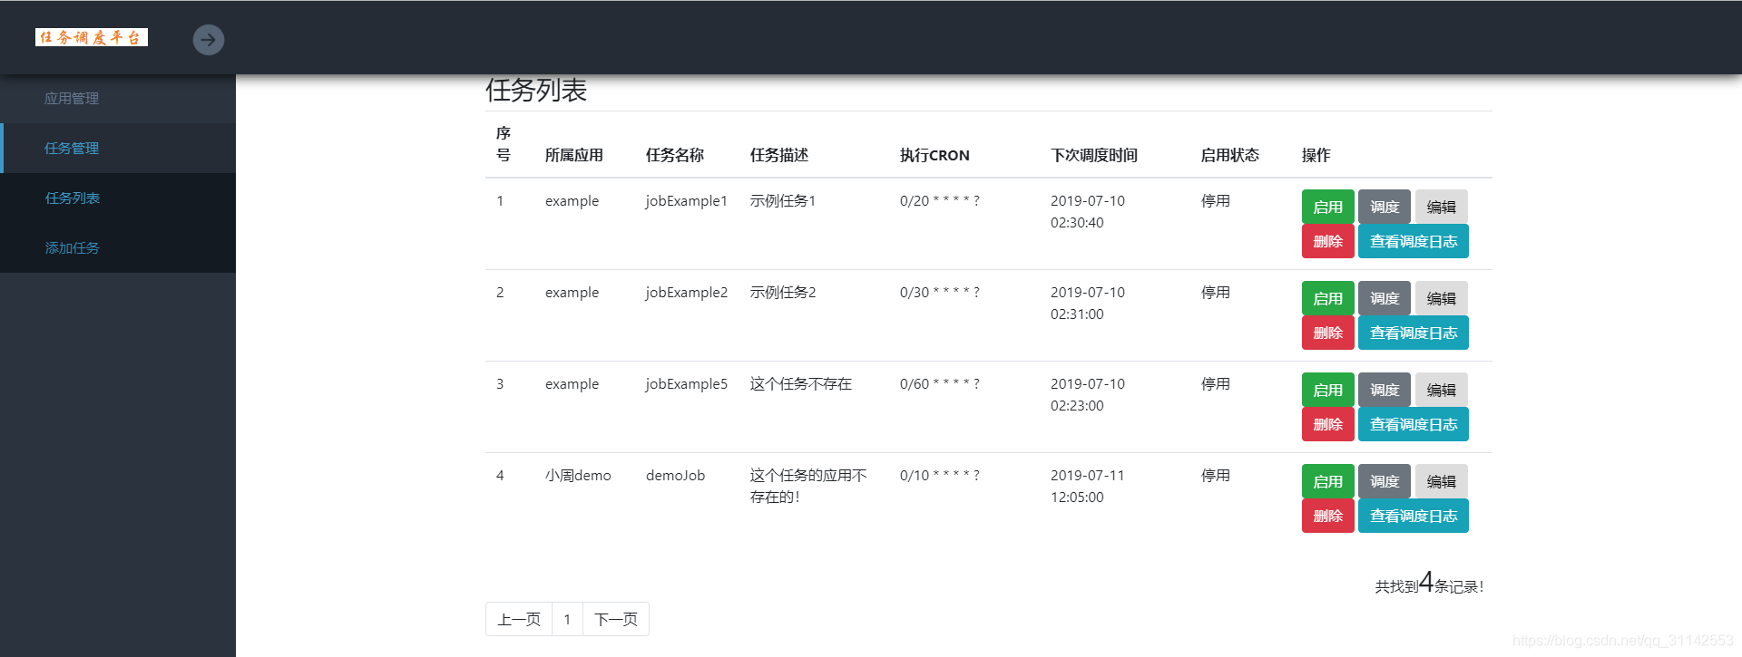The height and width of the screenshot is (657, 1742).
Task: Click the 所属应用 column header
Action: (574, 155)
